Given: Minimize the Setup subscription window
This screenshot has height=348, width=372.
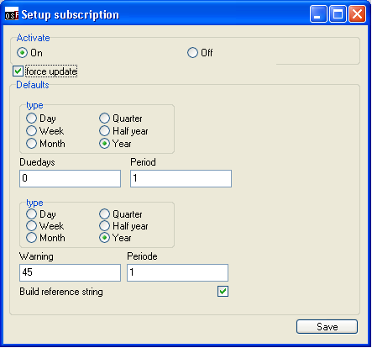Looking at the screenshot, I should tap(318, 13).
